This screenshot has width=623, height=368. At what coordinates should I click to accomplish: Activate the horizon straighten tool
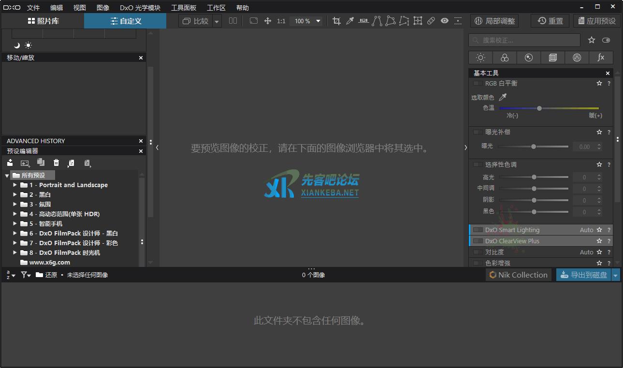(x=363, y=21)
